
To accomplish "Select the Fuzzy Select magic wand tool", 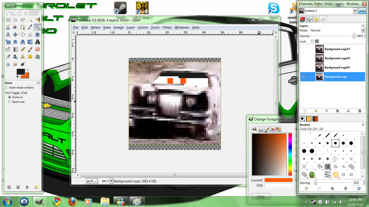I will 30,20.
